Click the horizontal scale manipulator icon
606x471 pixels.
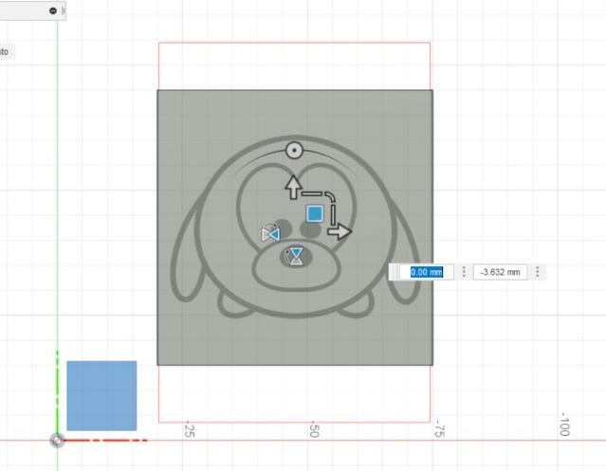(270, 233)
